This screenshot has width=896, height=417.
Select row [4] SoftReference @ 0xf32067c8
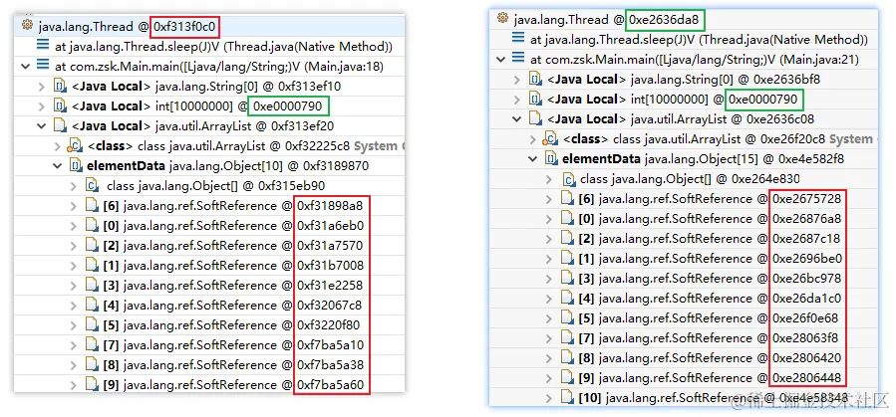[209, 306]
